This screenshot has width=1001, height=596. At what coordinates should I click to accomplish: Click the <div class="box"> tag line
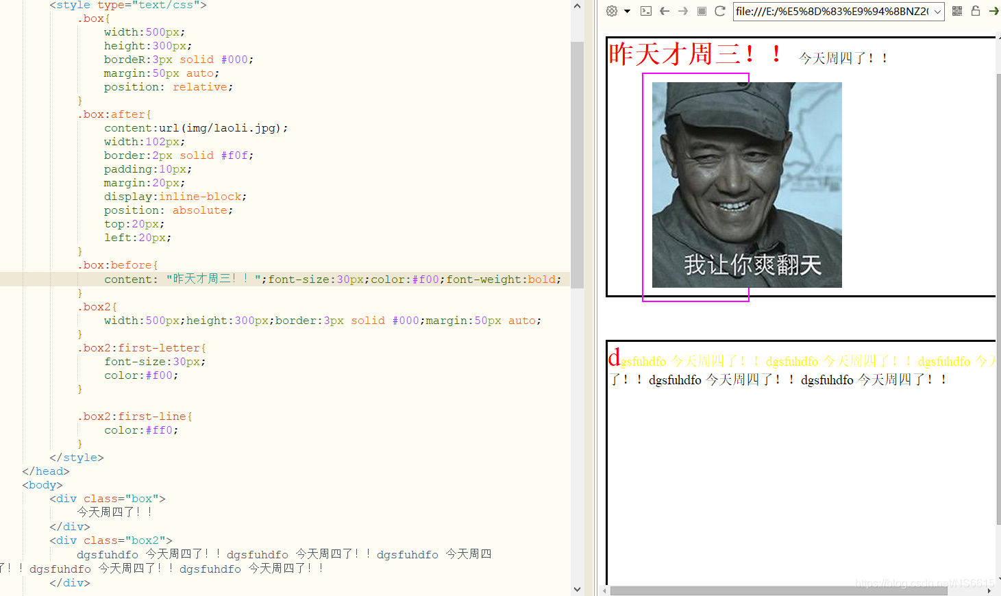(108, 499)
